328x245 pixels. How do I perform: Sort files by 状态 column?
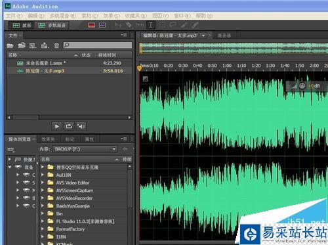coord(86,55)
